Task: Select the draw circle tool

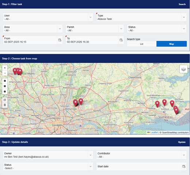Action: [x=5, y=92]
